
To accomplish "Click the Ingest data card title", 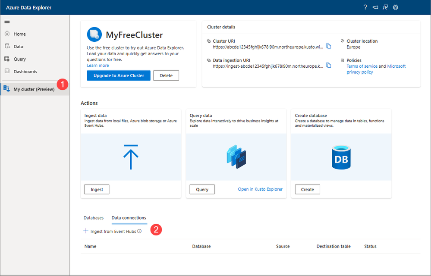I will 96,116.
